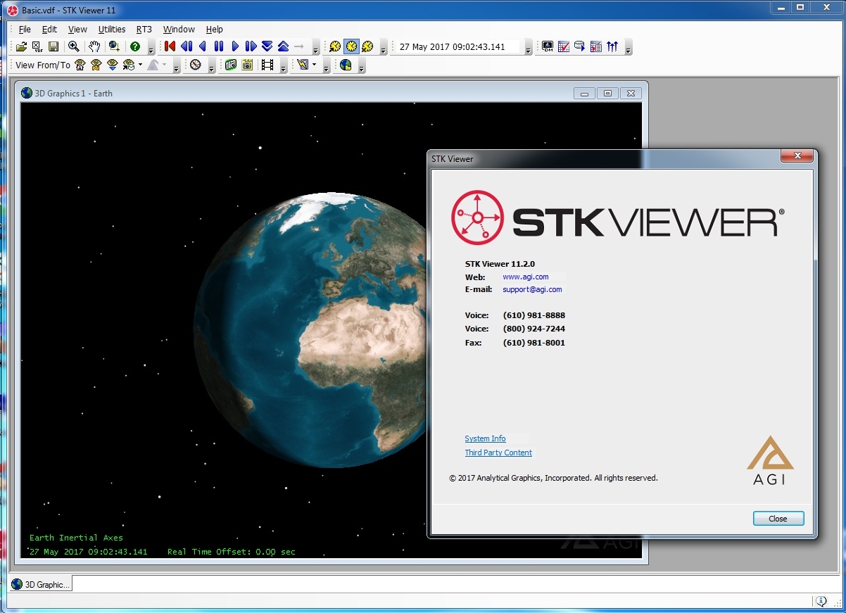Click the Open scenario folder icon
The height and width of the screenshot is (613, 846).
point(21,46)
